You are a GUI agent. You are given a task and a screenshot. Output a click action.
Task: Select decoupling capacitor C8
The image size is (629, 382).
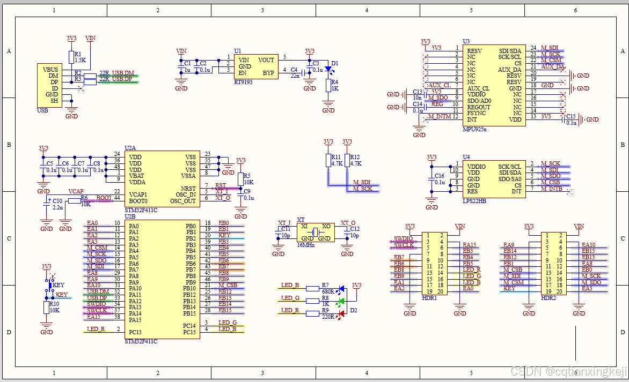[90, 166]
